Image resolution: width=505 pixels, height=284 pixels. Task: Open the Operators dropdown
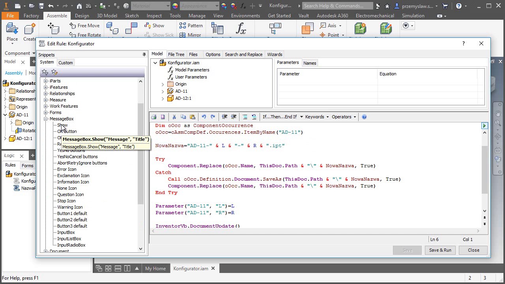point(344,117)
